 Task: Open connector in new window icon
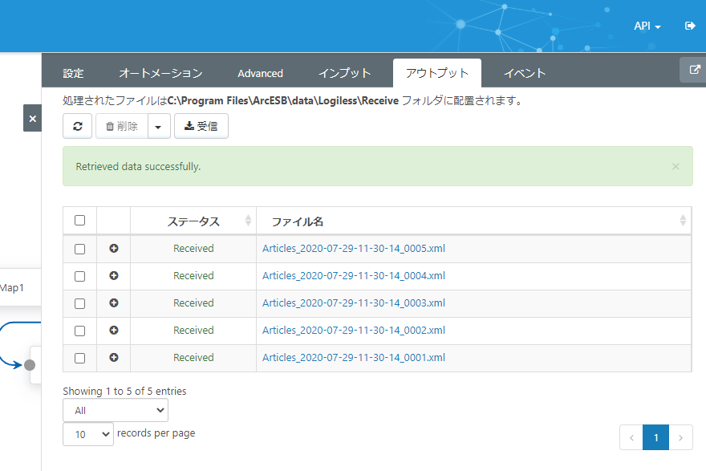click(692, 70)
